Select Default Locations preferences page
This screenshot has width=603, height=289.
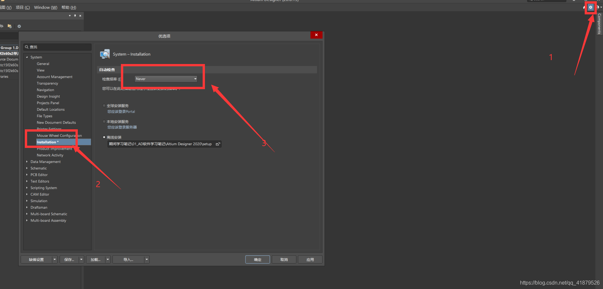click(x=51, y=109)
